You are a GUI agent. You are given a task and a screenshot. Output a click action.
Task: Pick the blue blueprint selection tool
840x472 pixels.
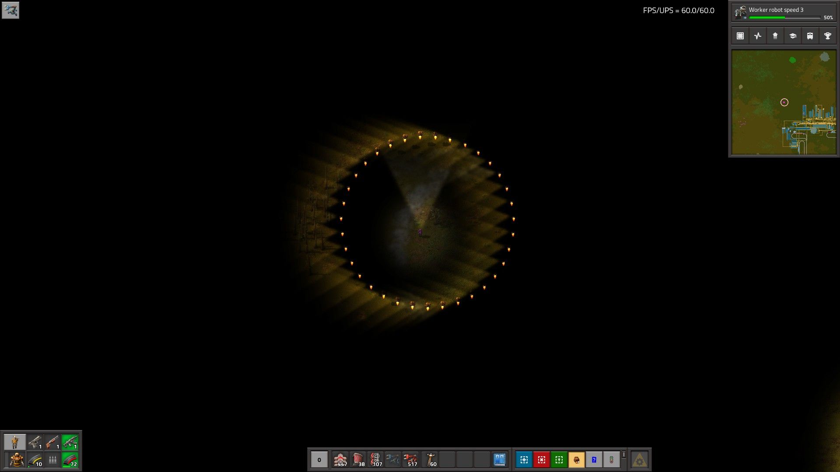(x=524, y=459)
